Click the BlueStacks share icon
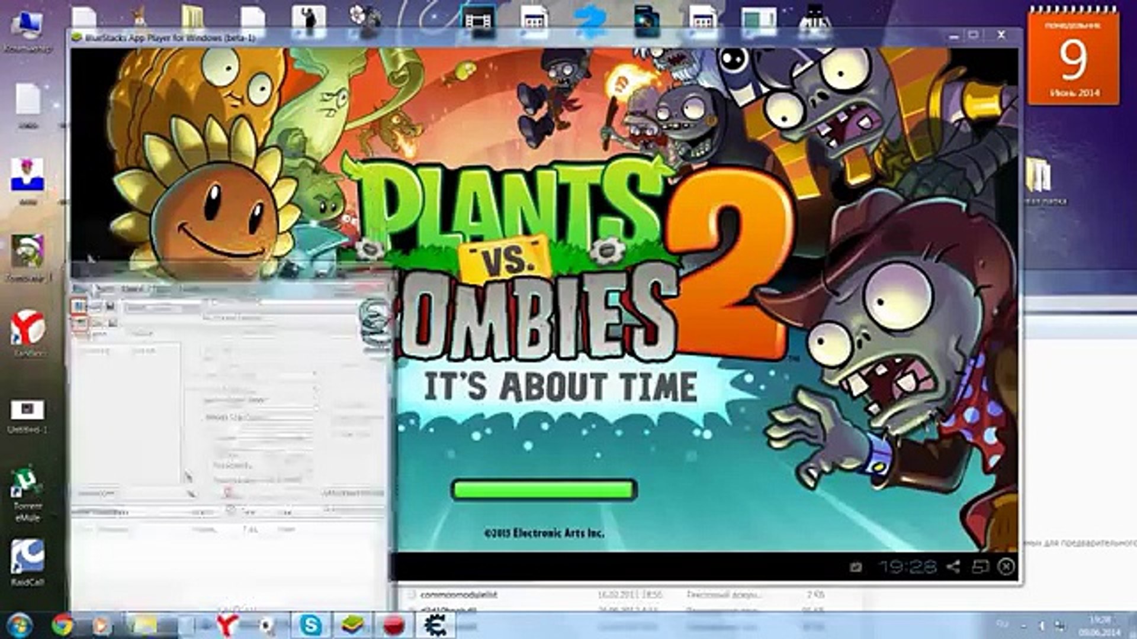This screenshot has width=1137, height=639. (x=953, y=566)
